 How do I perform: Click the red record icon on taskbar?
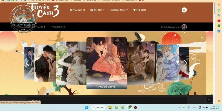click(135, 107)
